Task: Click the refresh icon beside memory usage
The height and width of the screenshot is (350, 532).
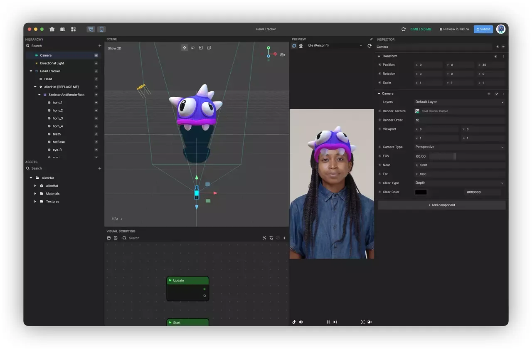Action: tap(403, 29)
